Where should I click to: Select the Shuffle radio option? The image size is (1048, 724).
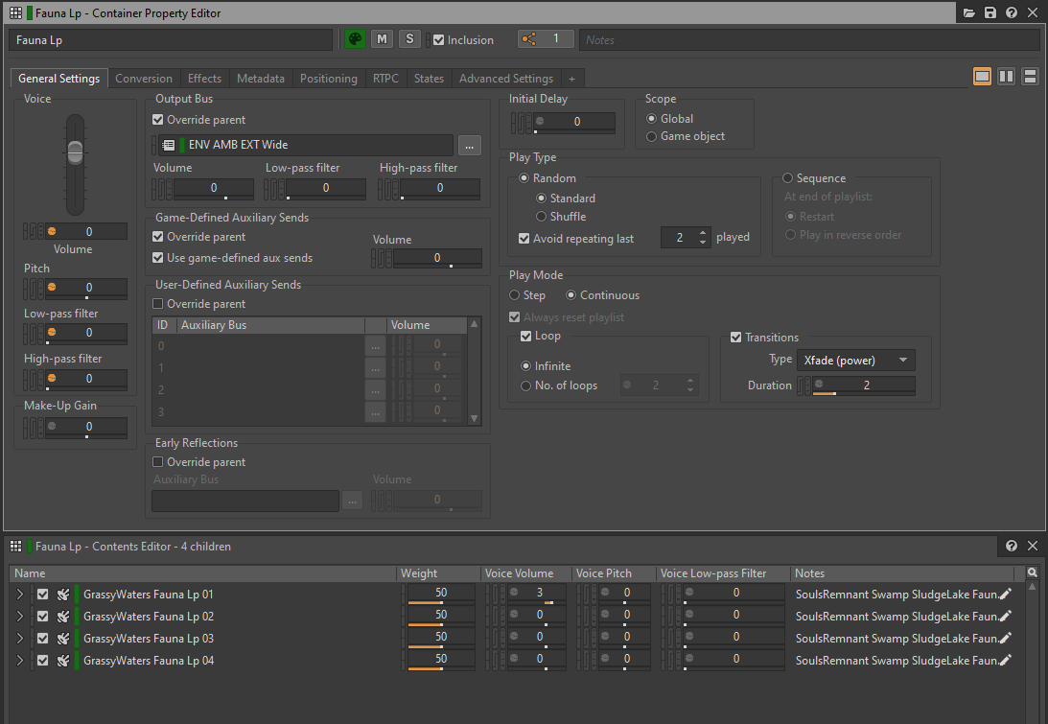542,217
